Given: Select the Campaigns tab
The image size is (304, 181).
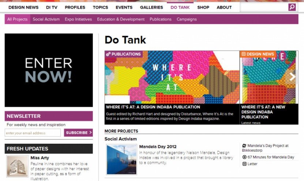Looking at the screenshot, I should click(x=187, y=19).
